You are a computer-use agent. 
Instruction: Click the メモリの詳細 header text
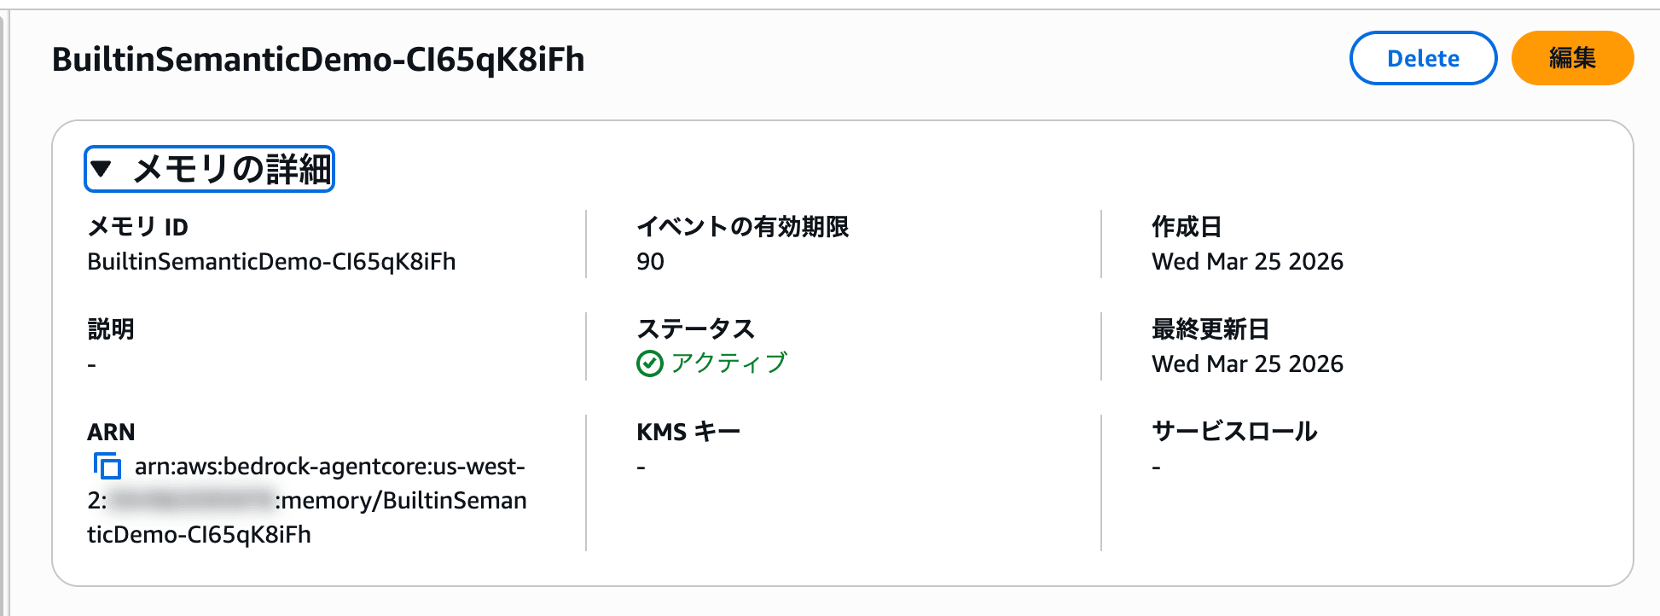click(x=232, y=169)
